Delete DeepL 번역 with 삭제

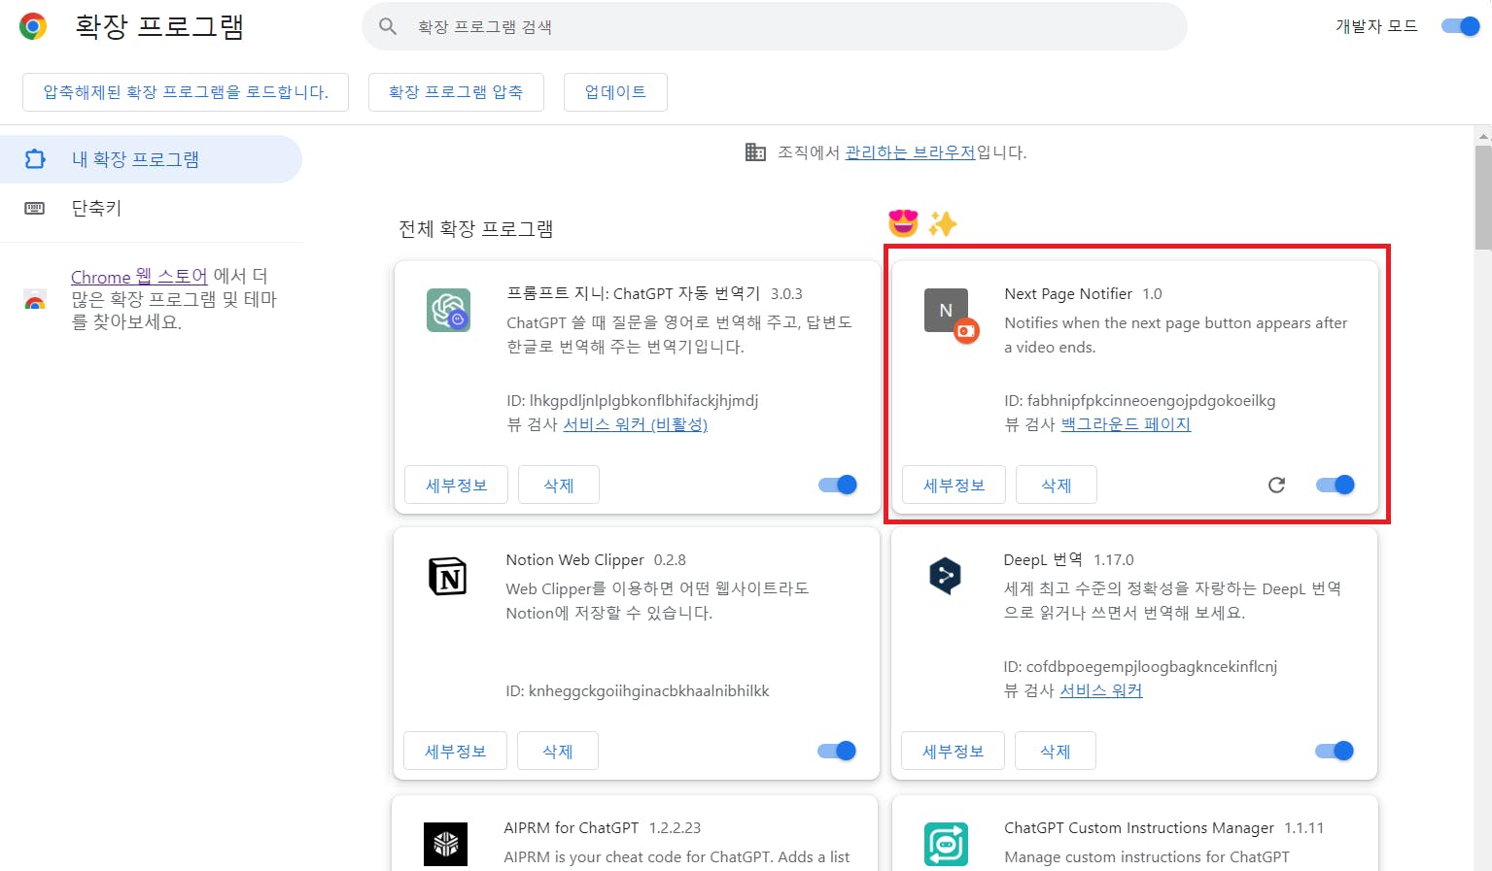click(1056, 751)
